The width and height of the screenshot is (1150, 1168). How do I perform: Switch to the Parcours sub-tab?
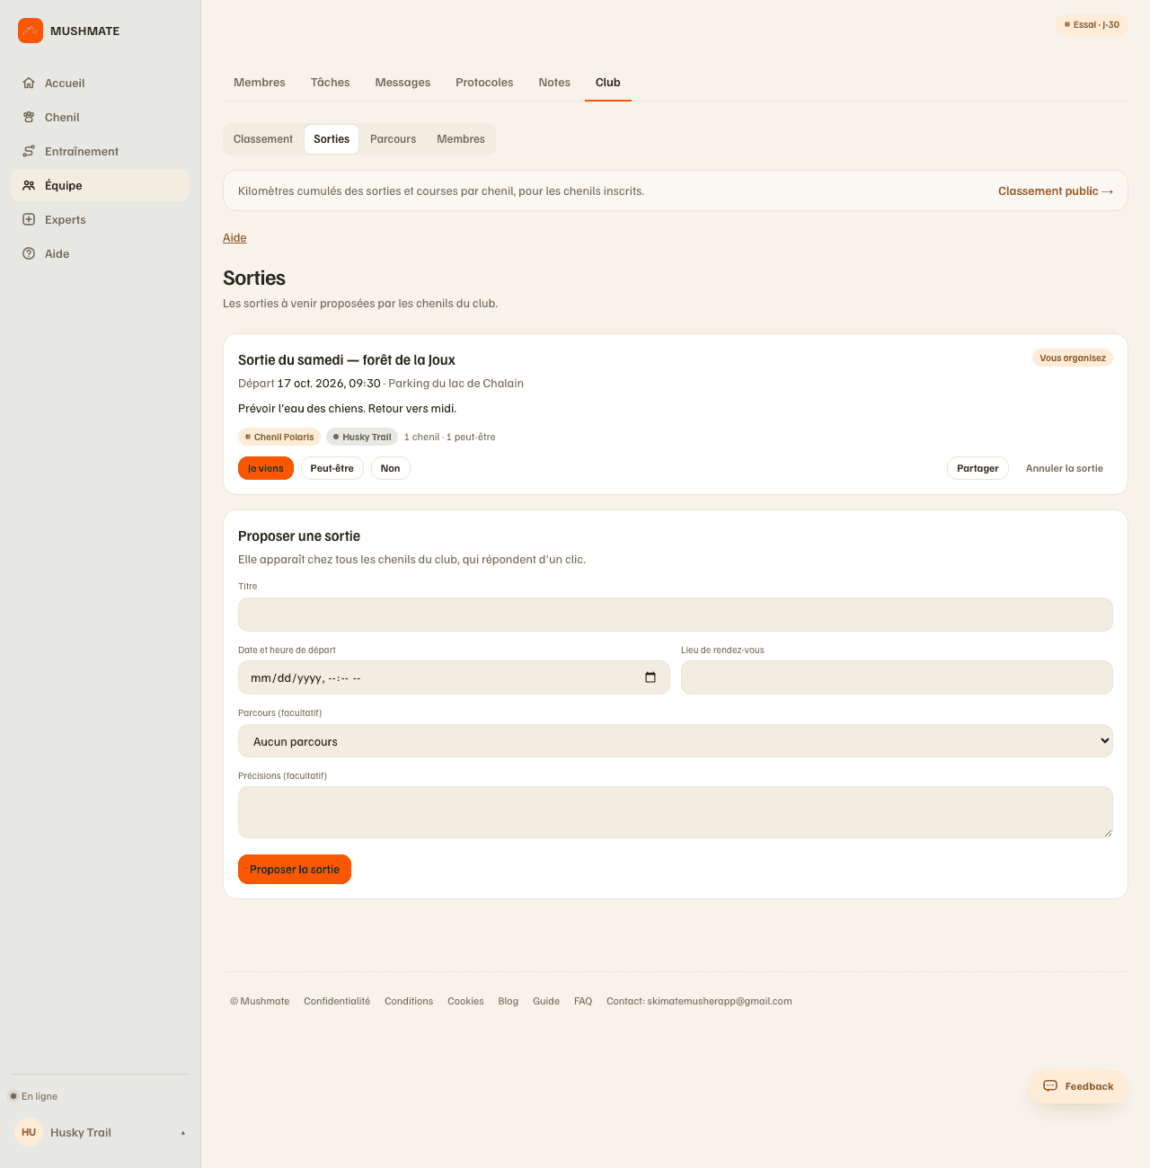point(394,139)
